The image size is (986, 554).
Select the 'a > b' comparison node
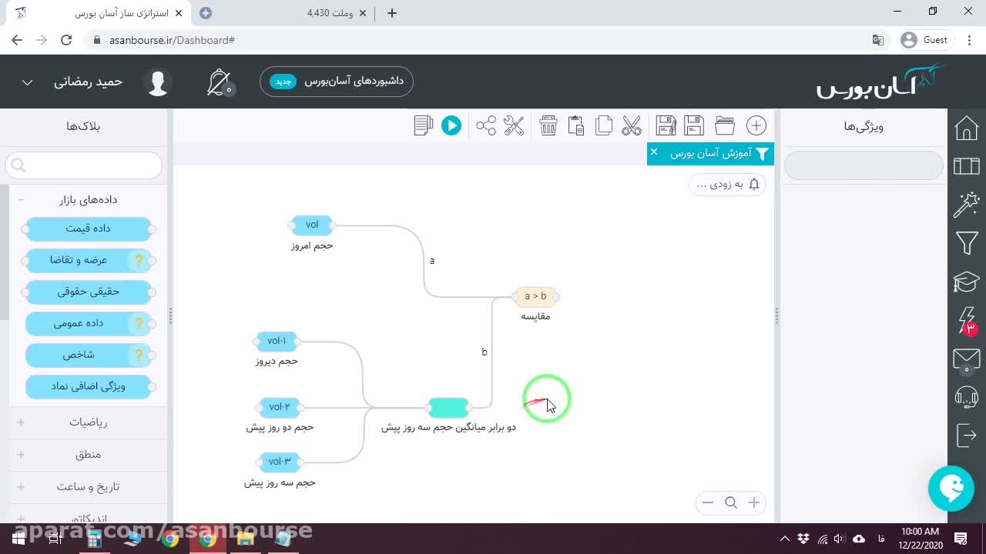click(x=535, y=296)
